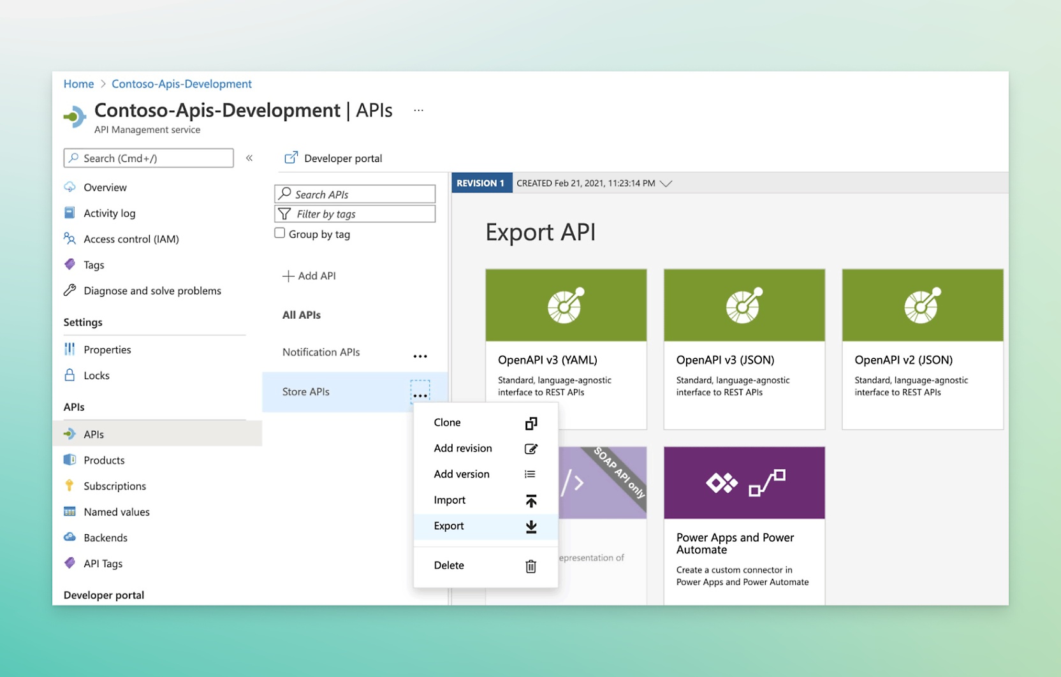This screenshot has width=1061, height=677.
Task: Click the Subscriptions key icon
Action: (70, 486)
